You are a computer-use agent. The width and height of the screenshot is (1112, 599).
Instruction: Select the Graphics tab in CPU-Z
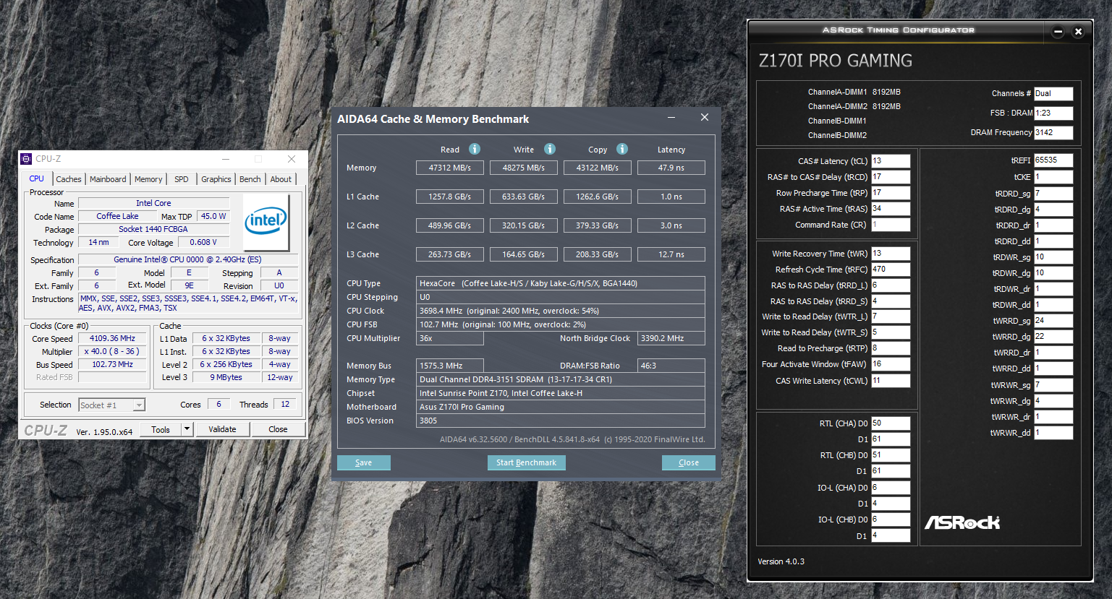pos(216,179)
